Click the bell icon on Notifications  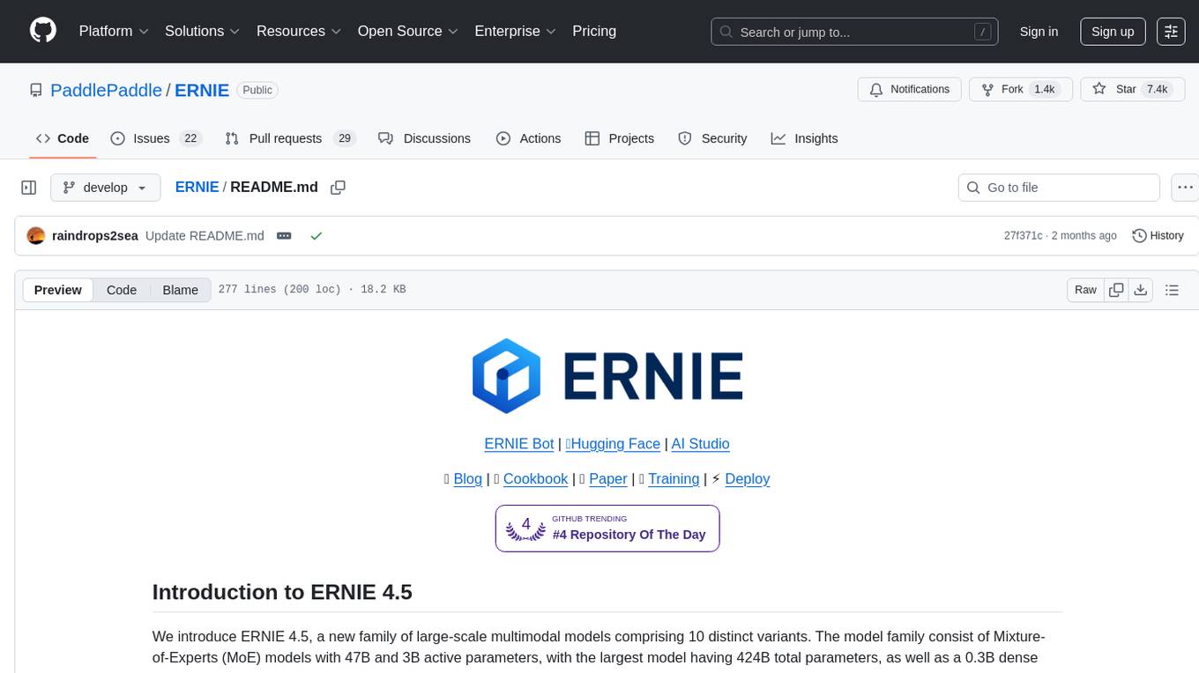coord(876,89)
